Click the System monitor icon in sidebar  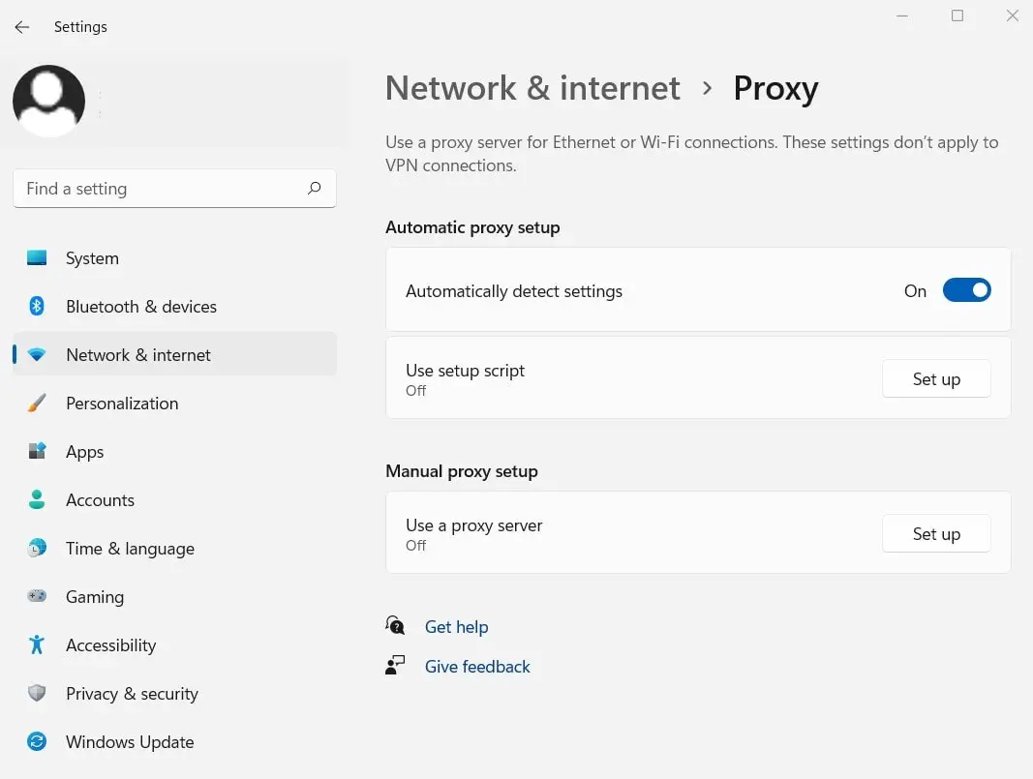(37, 258)
